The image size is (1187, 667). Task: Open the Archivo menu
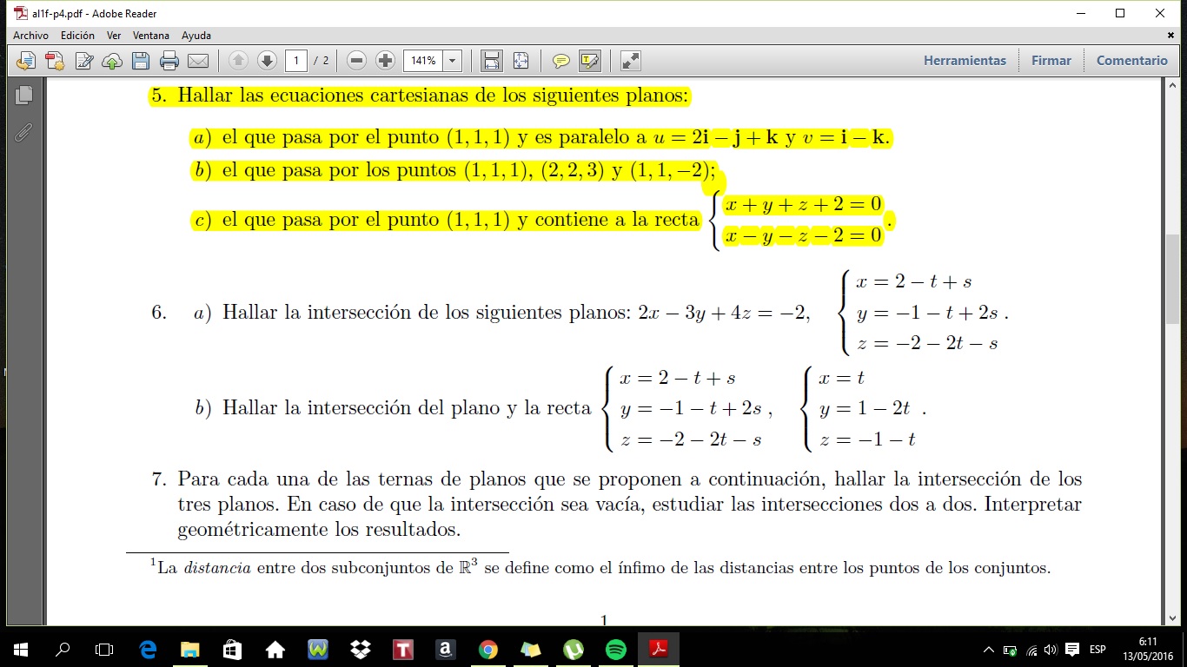point(30,36)
